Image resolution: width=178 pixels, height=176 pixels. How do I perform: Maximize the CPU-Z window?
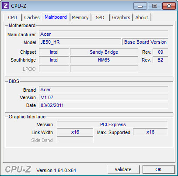pos(154,6)
